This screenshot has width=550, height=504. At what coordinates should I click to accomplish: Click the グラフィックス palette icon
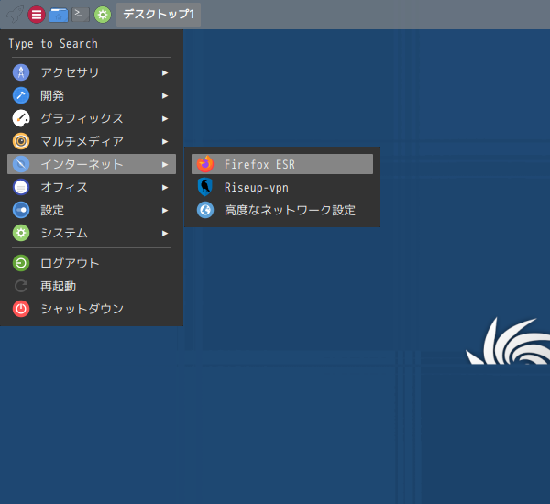21,118
